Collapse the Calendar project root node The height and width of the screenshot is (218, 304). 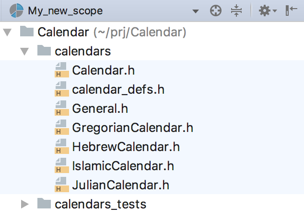pos(7,33)
